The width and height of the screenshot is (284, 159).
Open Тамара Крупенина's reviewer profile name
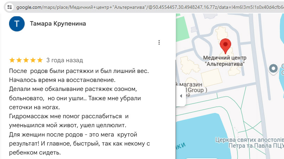coord(58,24)
